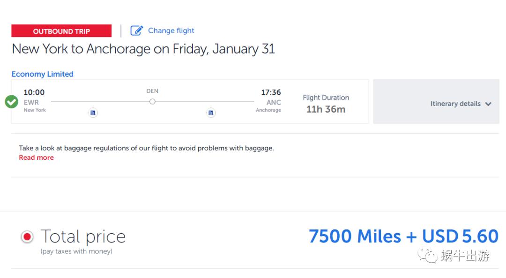Expand the Itinerary details chevron arrow

(488, 104)
